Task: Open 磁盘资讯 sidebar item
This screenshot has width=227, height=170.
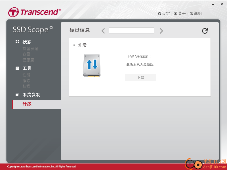Action: (30, 49)
